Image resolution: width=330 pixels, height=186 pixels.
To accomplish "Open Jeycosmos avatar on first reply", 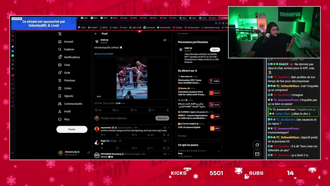I will 97,129.
